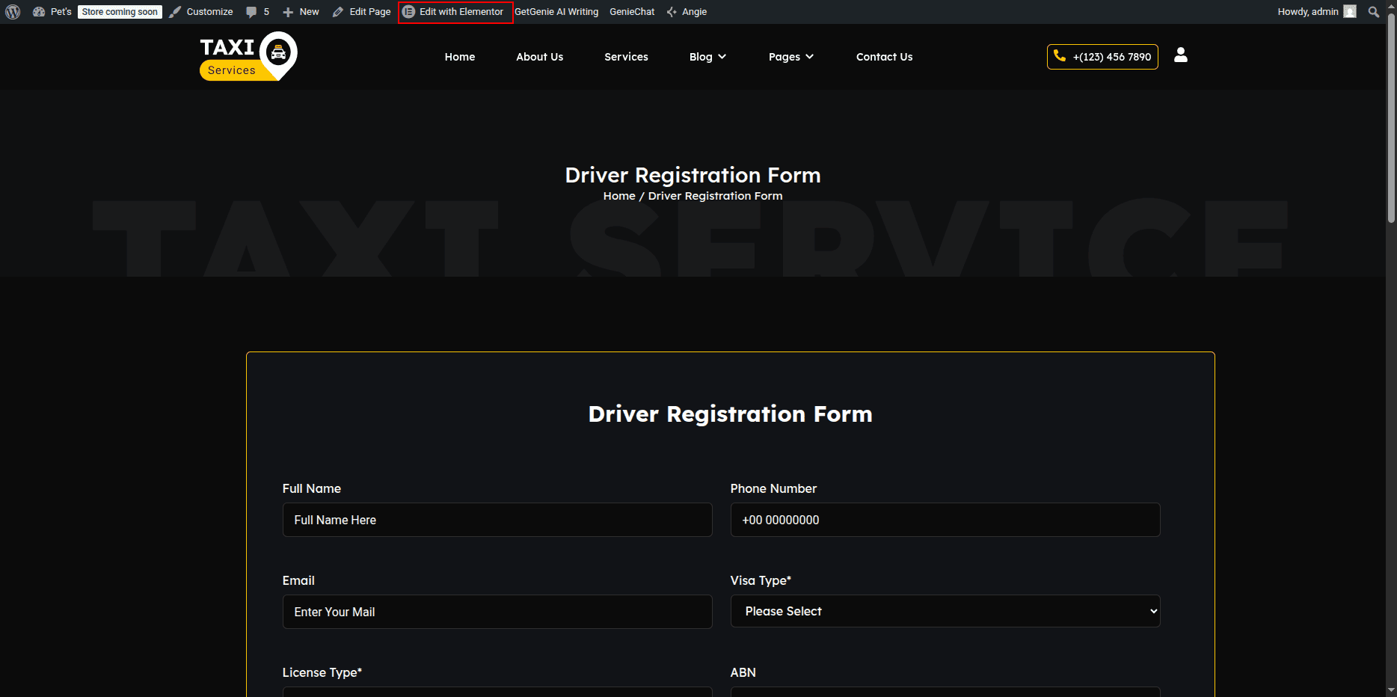Click the admin avatar thumbnail

1350,12
